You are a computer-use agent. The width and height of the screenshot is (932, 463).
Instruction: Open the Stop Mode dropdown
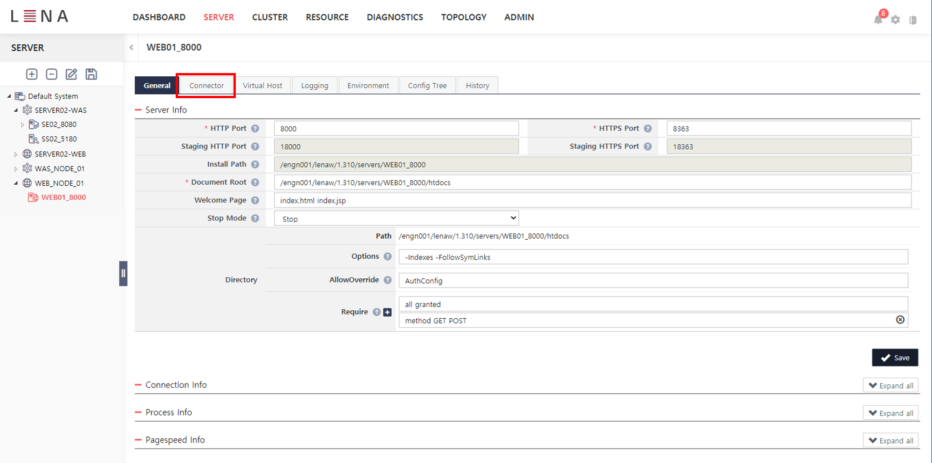(x=396, y=218)
